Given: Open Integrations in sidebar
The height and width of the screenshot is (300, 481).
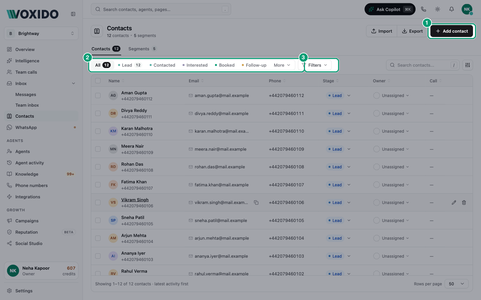Looking at the screenshot, I should coord(41,197).
